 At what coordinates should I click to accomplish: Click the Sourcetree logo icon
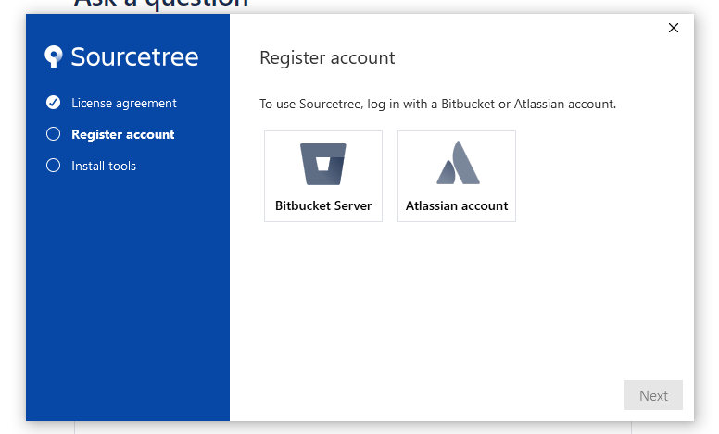53,56
